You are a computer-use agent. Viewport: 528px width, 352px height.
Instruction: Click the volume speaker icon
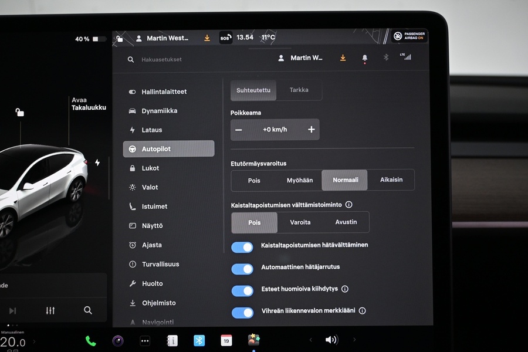(x=331, y=340)
